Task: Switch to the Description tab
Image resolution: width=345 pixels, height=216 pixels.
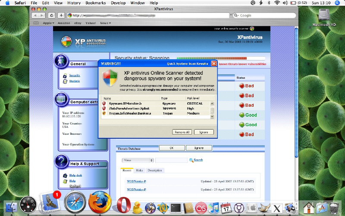Action: (155, 170)
